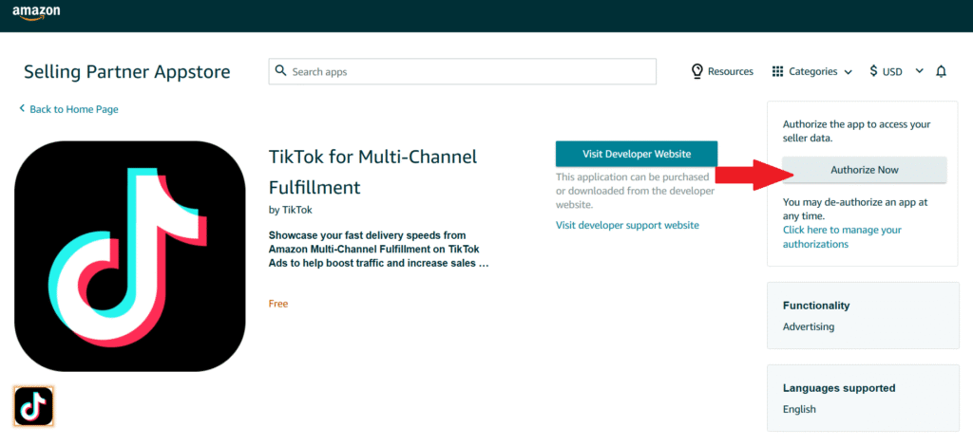This screenshot has width=973, height=446.
Task: Click the Selling Partner Appstore heading
Action: [x=126, y=72]
